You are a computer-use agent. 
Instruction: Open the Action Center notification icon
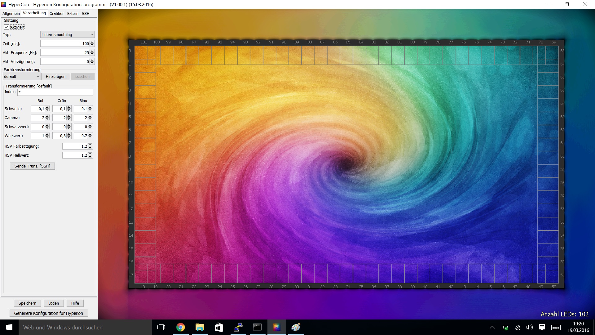[x=542, y=327]
